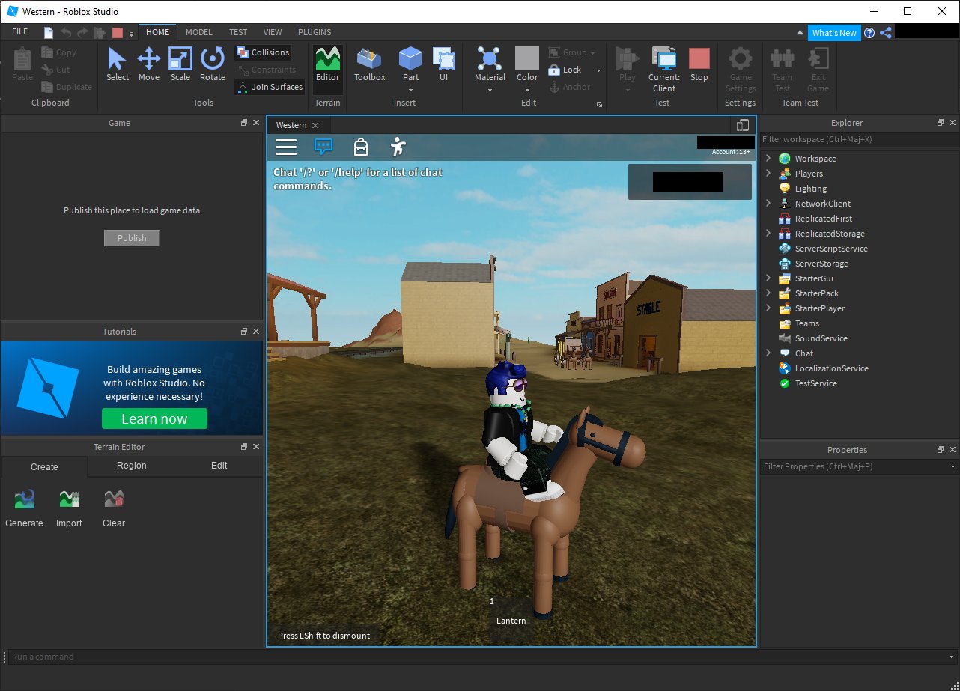This screenshot has width=960, height=691.
Task: Click the What's New button
Action: tap(834, 33)
